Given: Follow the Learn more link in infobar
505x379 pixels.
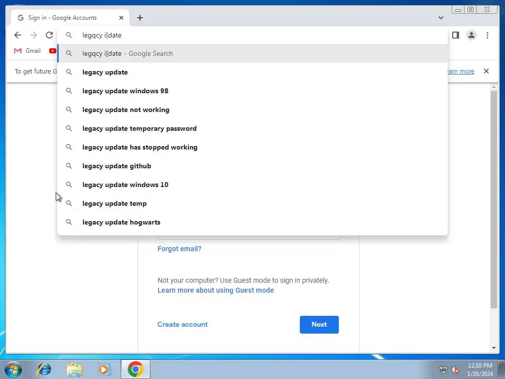Looking at the screenshot, I should point(460,71).
